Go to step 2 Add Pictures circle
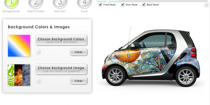 click(x=36, y=3)
